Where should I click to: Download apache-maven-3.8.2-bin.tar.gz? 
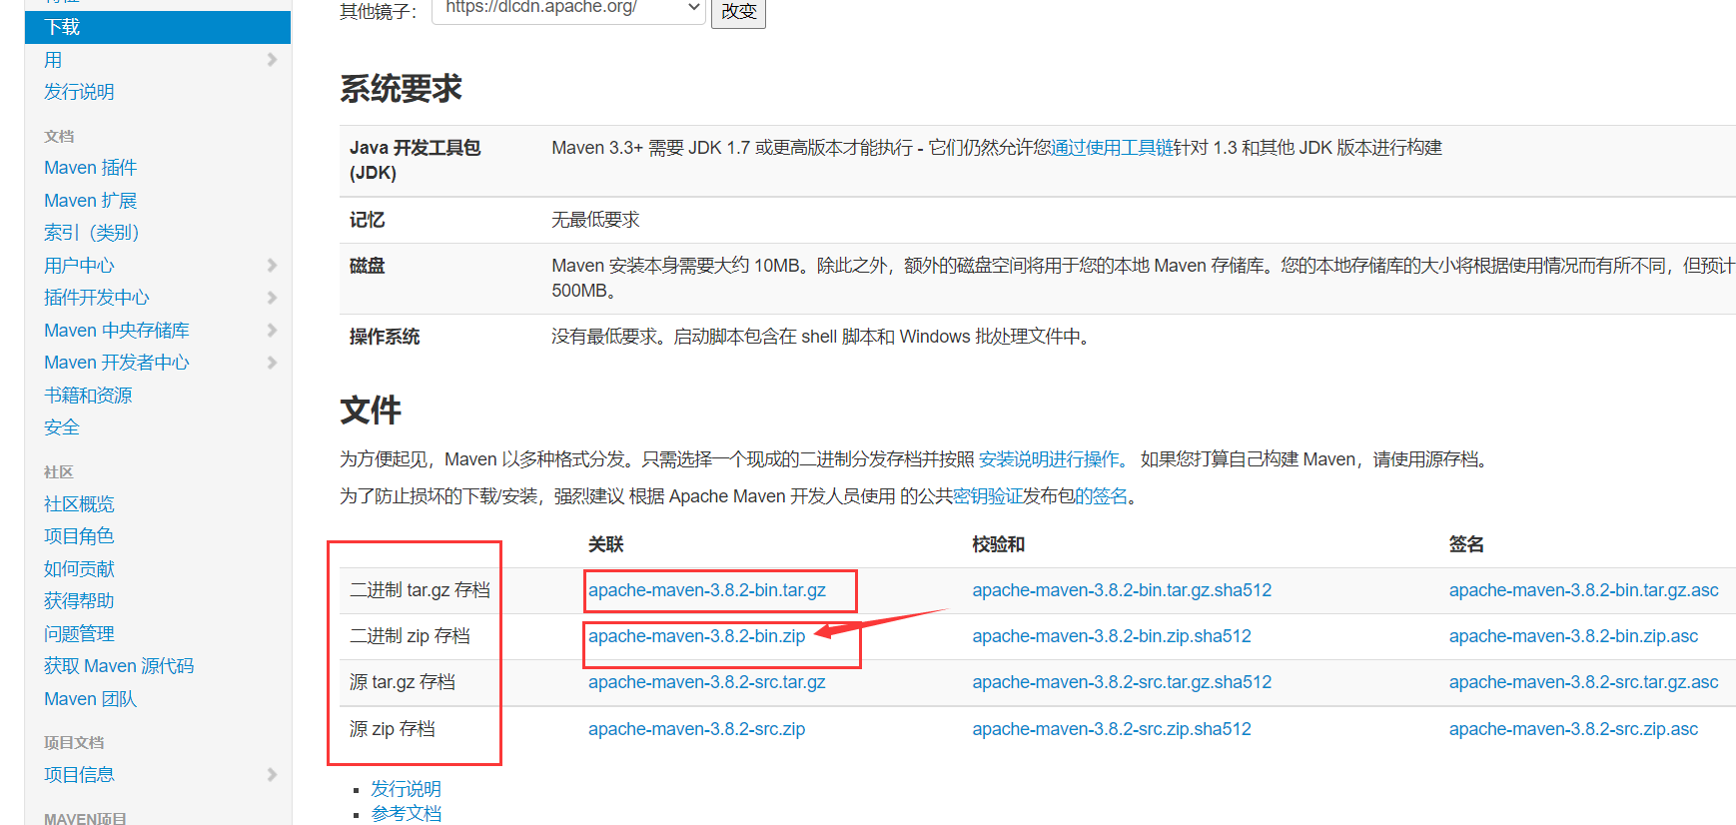(x=707, y=590)
